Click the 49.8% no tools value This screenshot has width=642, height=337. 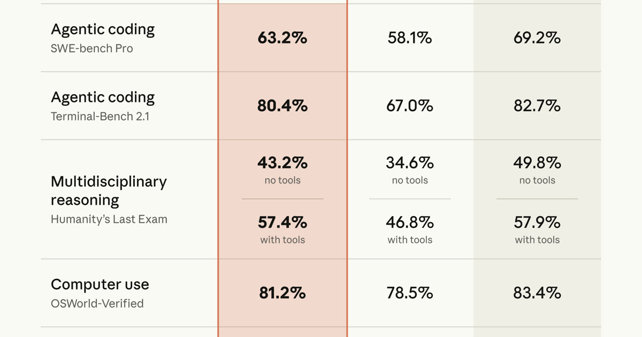537,162
